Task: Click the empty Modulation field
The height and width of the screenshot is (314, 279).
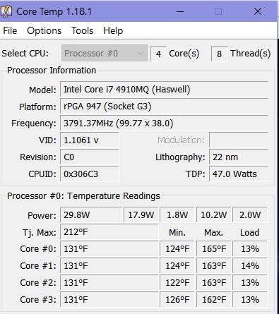Action: pos(239,140)
